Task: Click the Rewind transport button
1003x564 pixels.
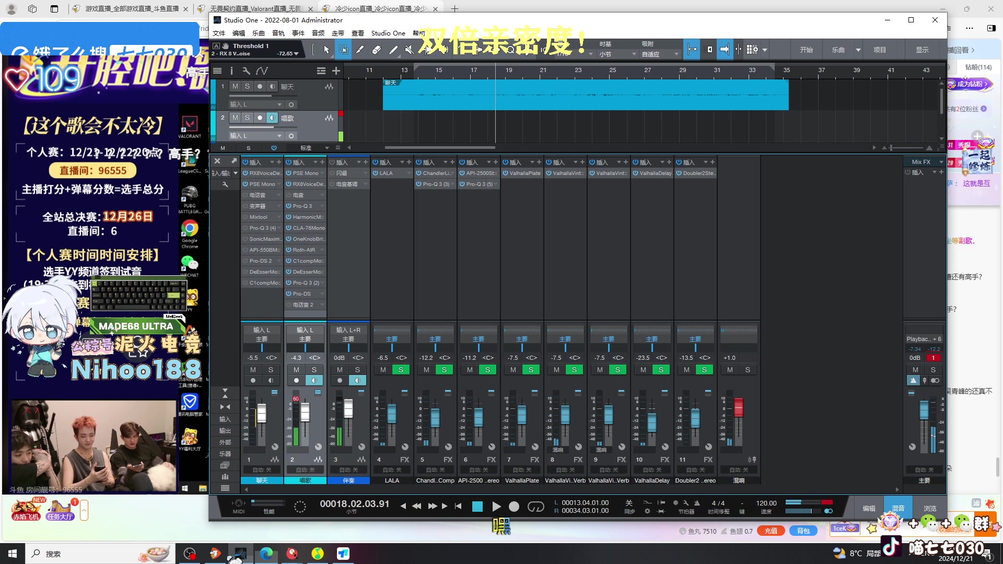Action: point(417,506)
